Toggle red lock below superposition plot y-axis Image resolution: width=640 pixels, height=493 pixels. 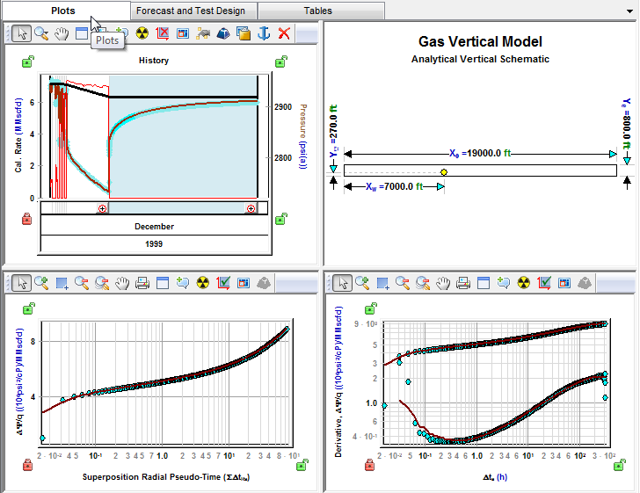coord(27,465)
